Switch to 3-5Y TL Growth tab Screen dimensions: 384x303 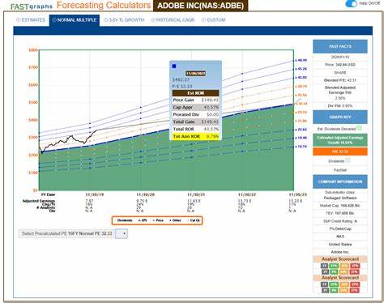click(124, 20)
